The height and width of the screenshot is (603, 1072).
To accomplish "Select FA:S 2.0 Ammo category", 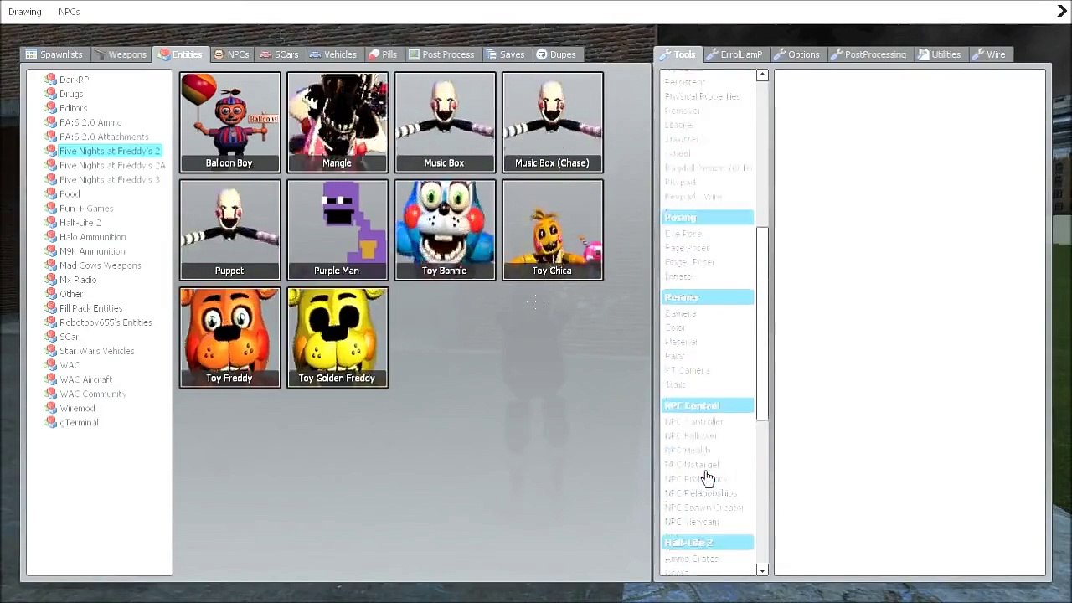I will click(90, 122).
